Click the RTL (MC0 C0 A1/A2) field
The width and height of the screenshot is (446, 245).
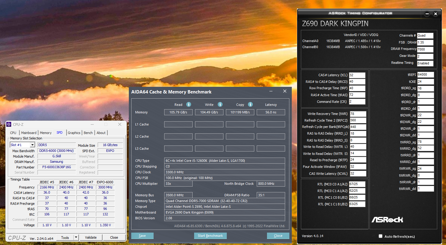[x=357, y=184]
